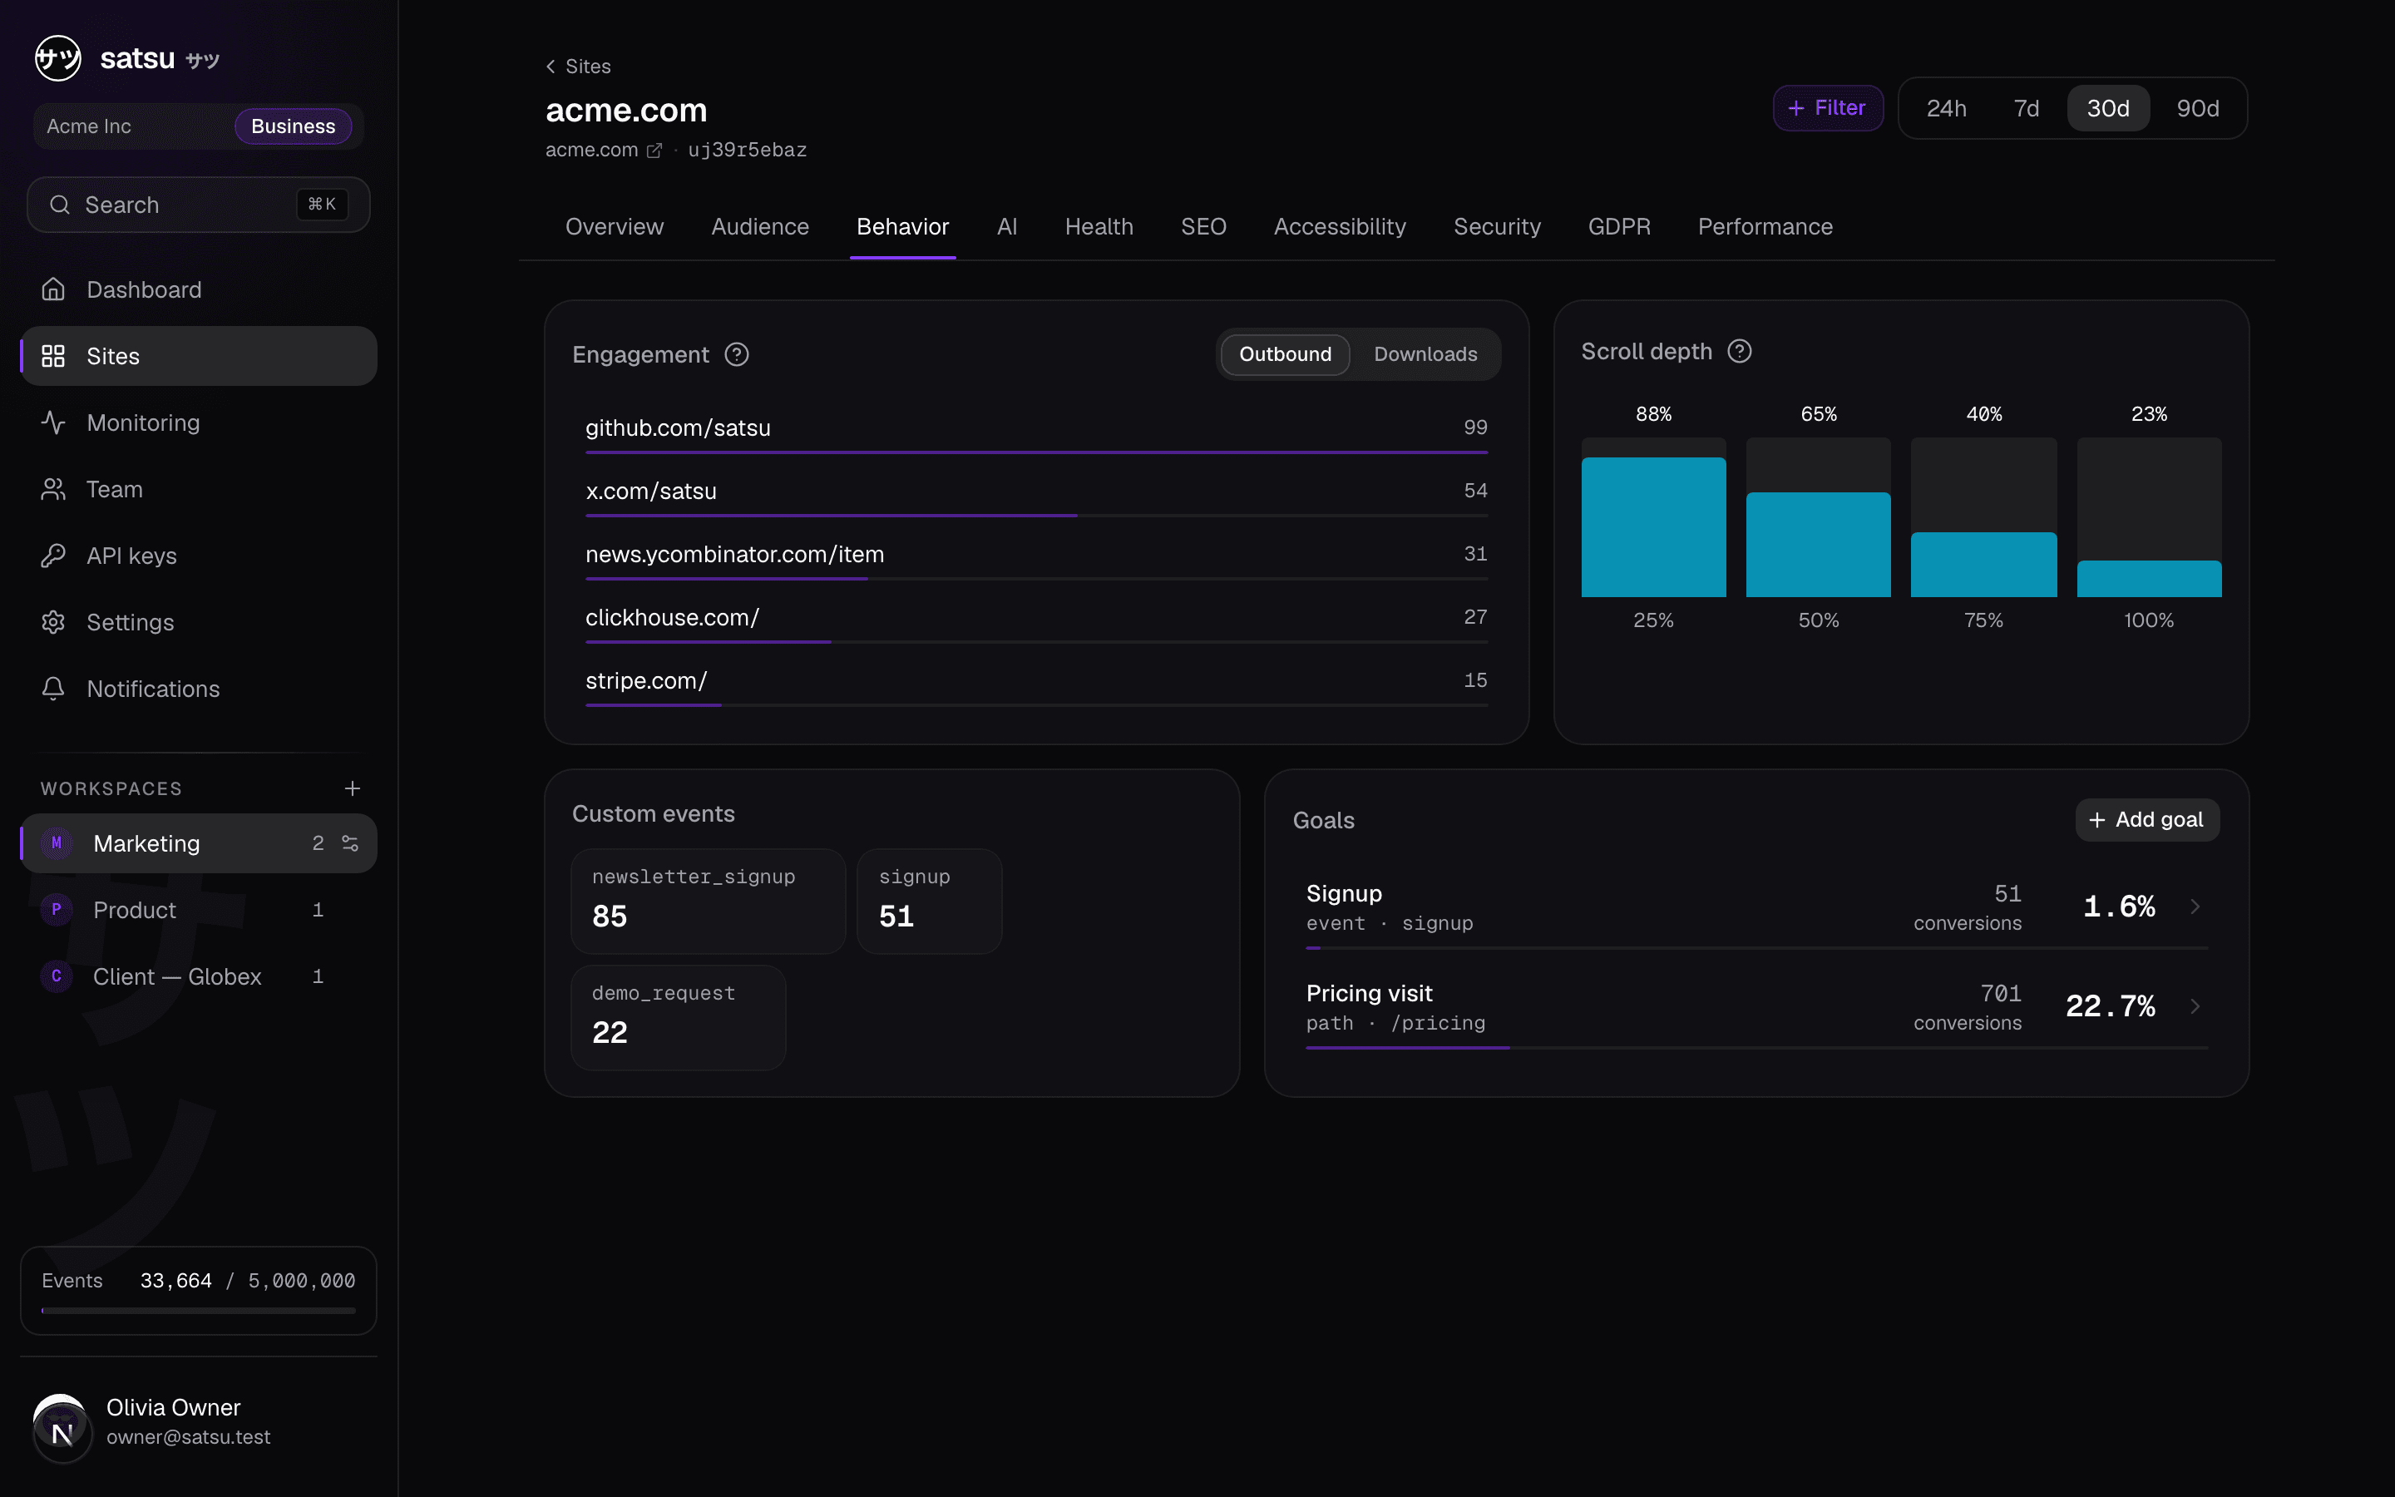Click github.com/satsu outbound row
Viewport: 2395px width, 1497px height.
pyautogui.click(x=1036, y=430)
